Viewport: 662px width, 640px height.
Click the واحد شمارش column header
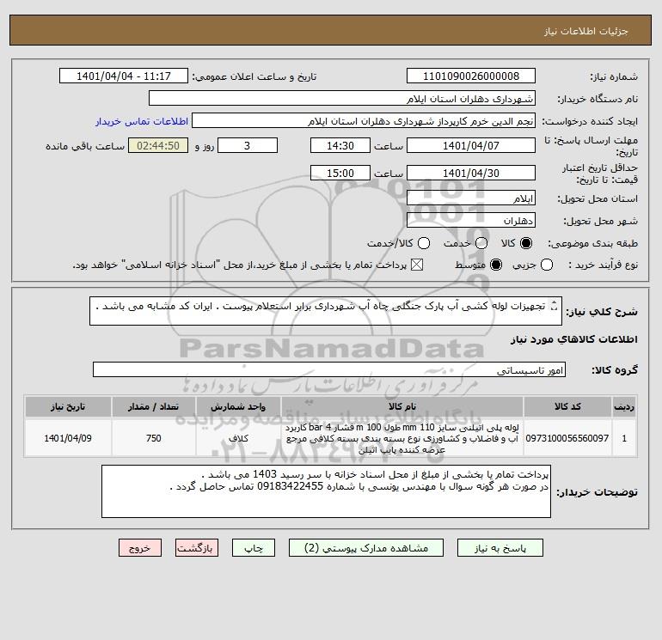(x=238, y=406)
